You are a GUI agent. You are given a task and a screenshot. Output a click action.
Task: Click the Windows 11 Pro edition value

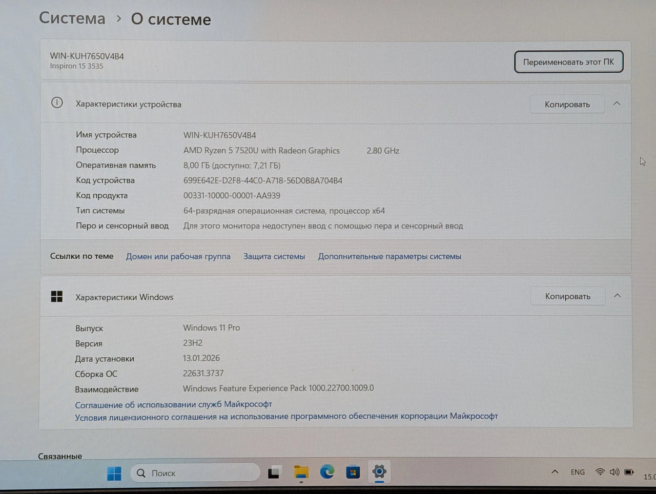click(x=212, y=327)
